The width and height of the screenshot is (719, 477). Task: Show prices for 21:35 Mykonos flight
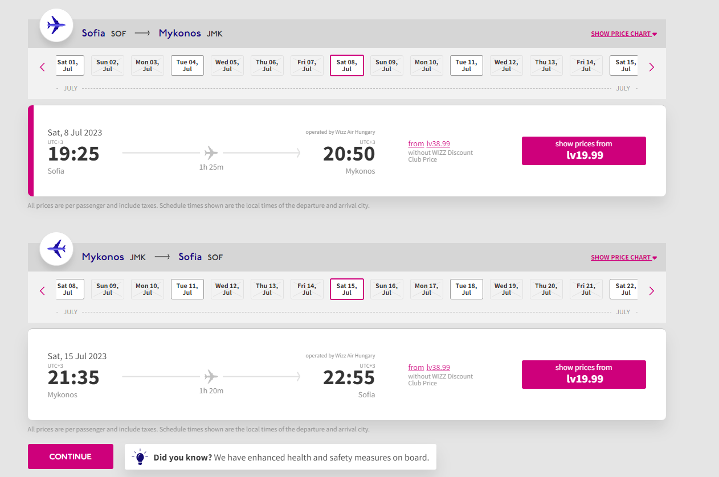(584, 375)
